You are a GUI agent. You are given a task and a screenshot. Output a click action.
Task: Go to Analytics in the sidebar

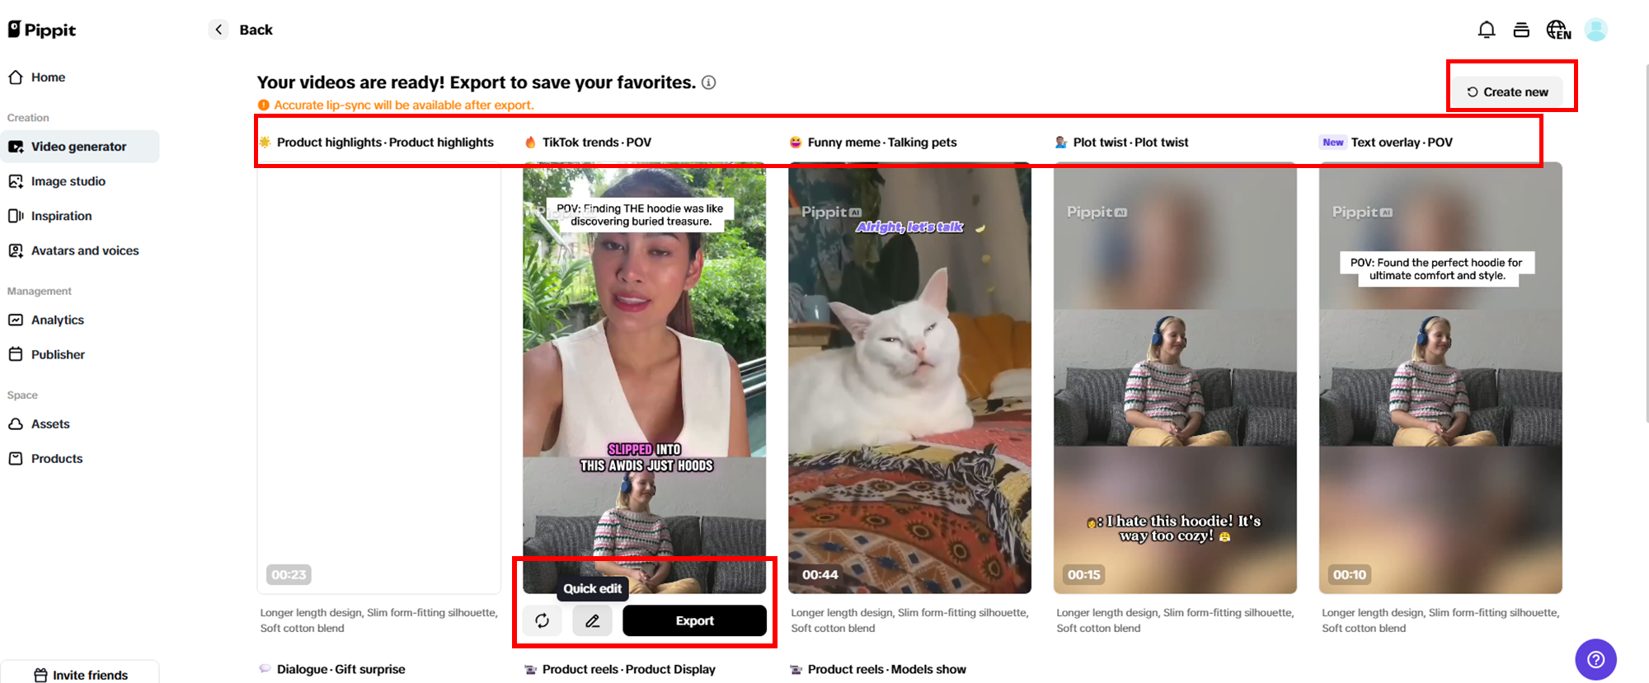(x=57, y=320)
